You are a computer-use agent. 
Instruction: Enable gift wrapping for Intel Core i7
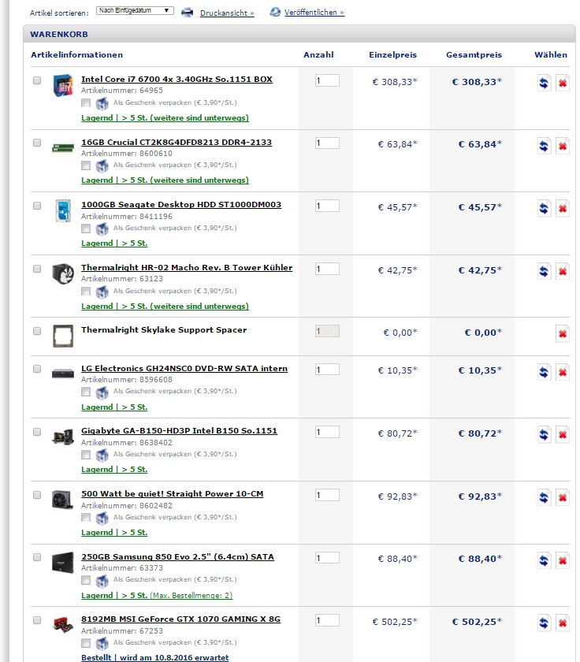(x=86, y=103)
